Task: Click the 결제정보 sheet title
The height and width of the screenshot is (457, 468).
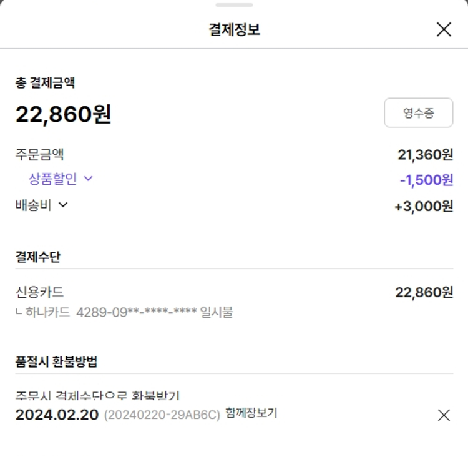Action: pyautogui.click(x=234, y=29)
